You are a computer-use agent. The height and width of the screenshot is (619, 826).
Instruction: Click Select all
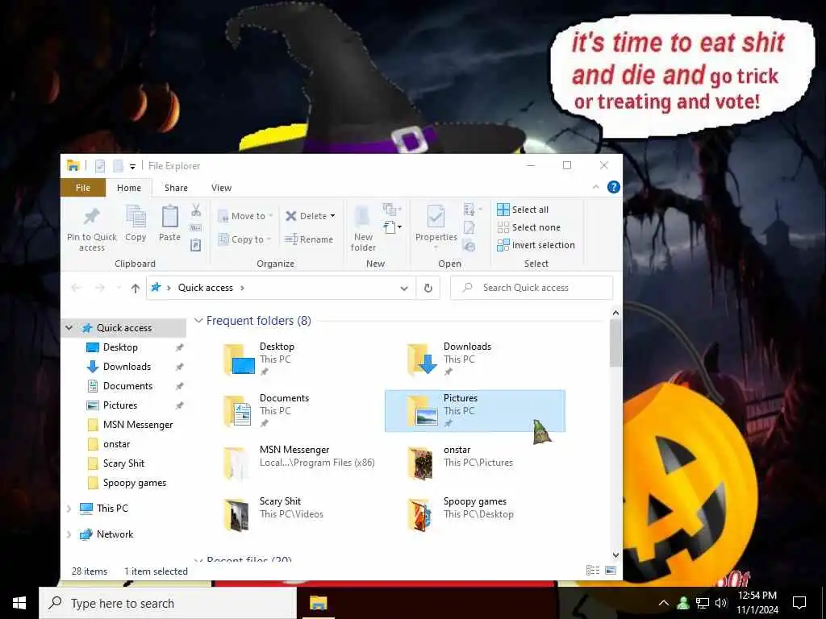click(523, 210)
